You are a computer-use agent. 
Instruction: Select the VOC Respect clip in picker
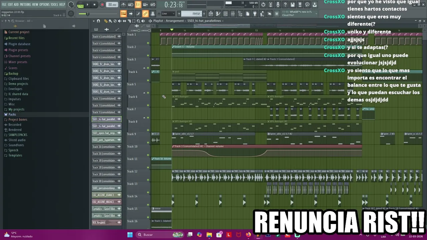pyautogui.click(x=106, y=222)
